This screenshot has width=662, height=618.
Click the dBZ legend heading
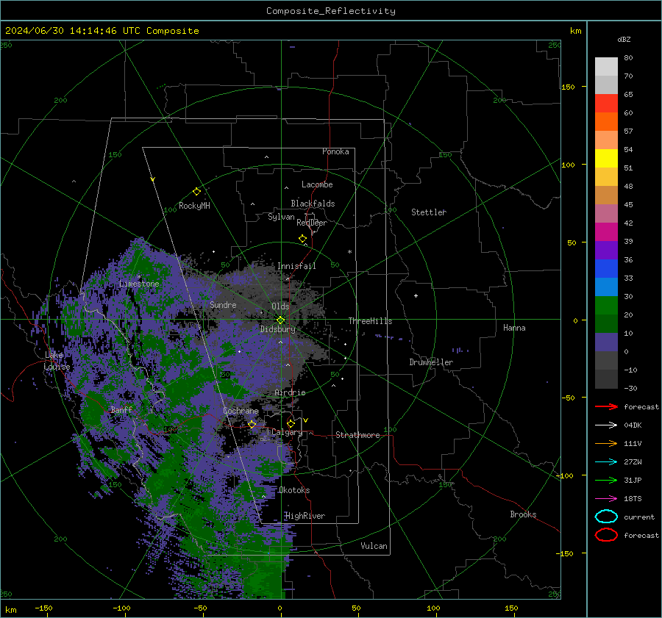pyautogui.click(x=624, y=39)
